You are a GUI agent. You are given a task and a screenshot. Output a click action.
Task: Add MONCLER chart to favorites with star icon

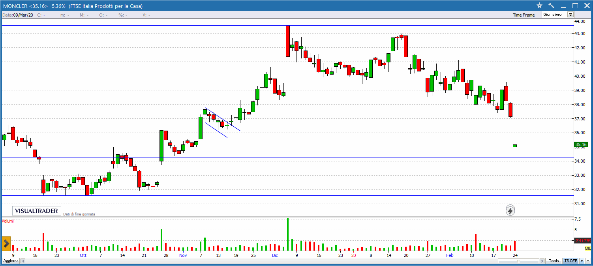click(x=540, y=6)
